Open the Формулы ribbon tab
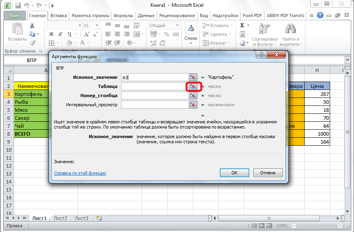 coord(123,16)
